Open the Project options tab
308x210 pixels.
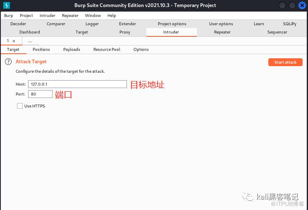[x=172, y=24]
